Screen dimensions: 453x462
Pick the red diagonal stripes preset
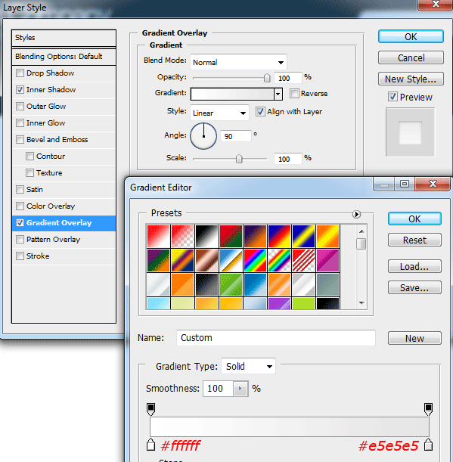tap(303, 260)
